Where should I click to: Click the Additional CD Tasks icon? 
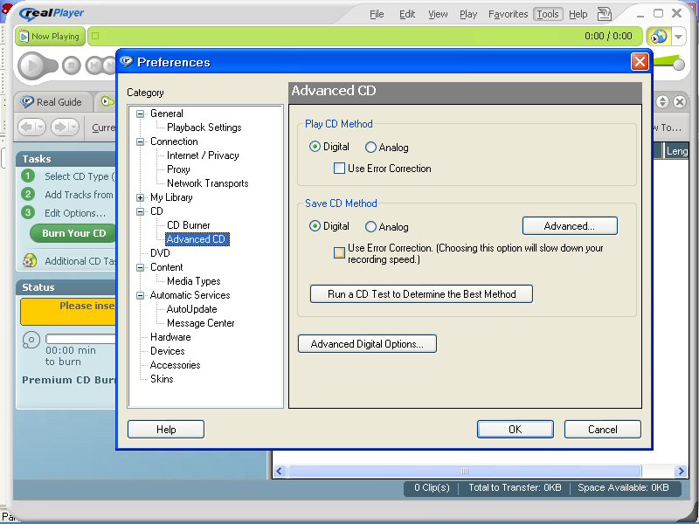30,260
